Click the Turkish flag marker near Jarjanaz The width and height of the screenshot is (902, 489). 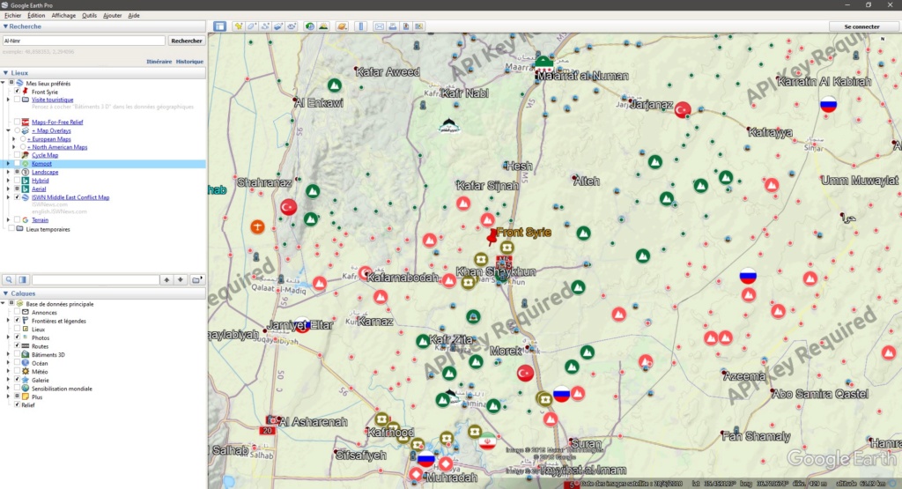683,109
